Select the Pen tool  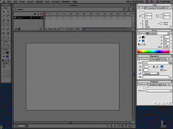(x=4, y=20)
